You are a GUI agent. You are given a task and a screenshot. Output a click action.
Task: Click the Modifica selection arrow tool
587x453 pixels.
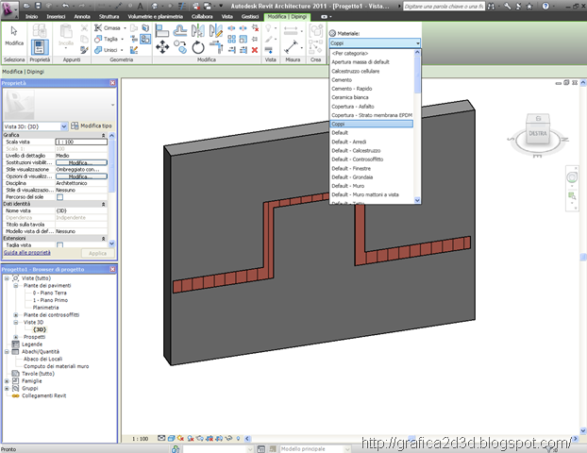14,34
